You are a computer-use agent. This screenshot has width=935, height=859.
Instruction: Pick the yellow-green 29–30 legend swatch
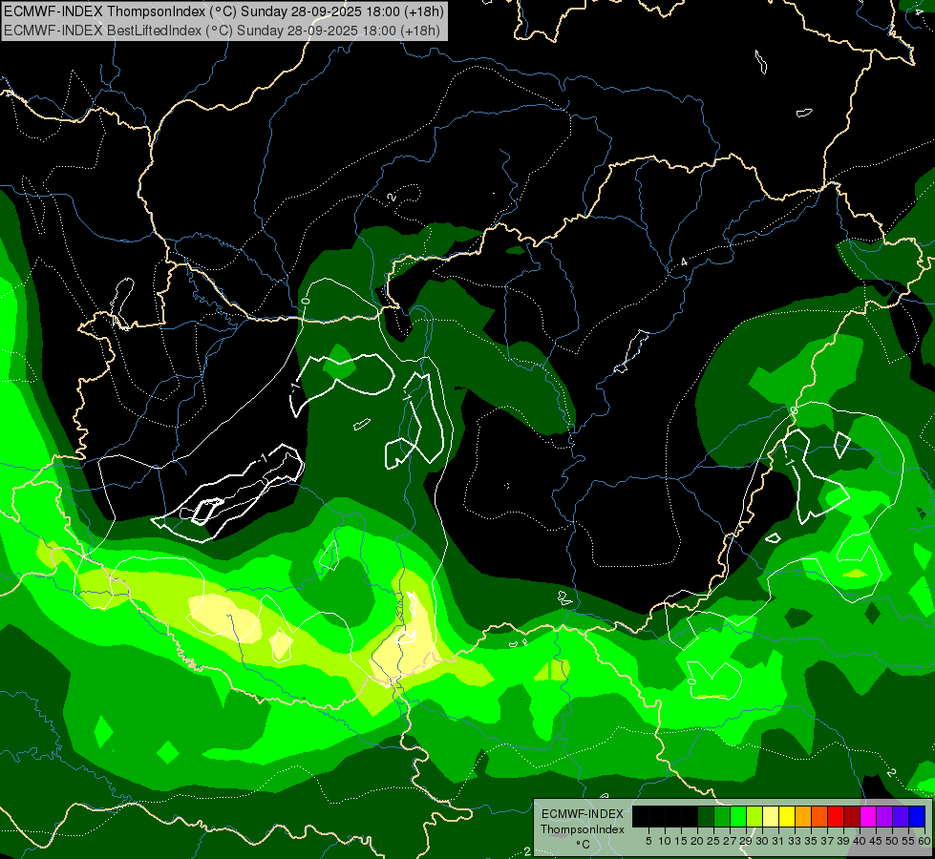coord(754,816)
